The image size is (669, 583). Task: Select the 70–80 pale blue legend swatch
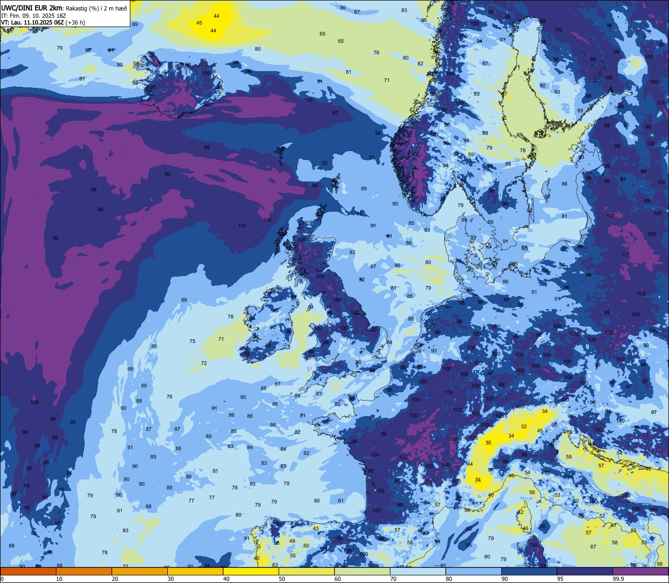(x=418, y=571)
